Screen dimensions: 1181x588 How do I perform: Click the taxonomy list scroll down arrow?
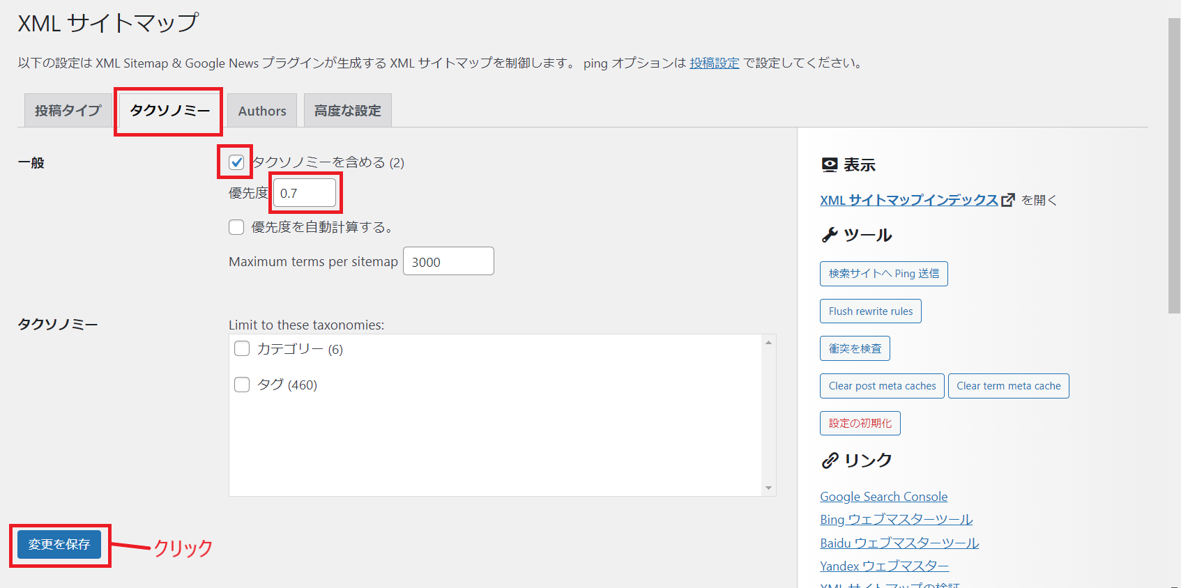pyautogui.click(x=768, y=488)
